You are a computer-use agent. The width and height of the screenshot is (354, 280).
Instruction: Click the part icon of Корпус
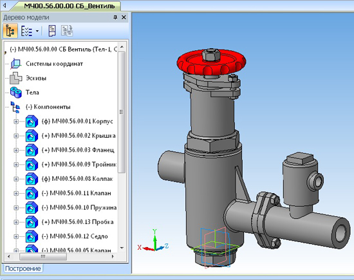click(32, 122)
